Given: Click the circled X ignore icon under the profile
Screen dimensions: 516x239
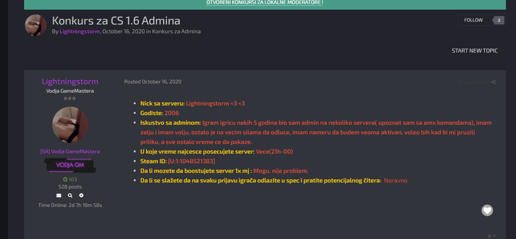Looking at the screenshot, I should click(x=81, y=196).
